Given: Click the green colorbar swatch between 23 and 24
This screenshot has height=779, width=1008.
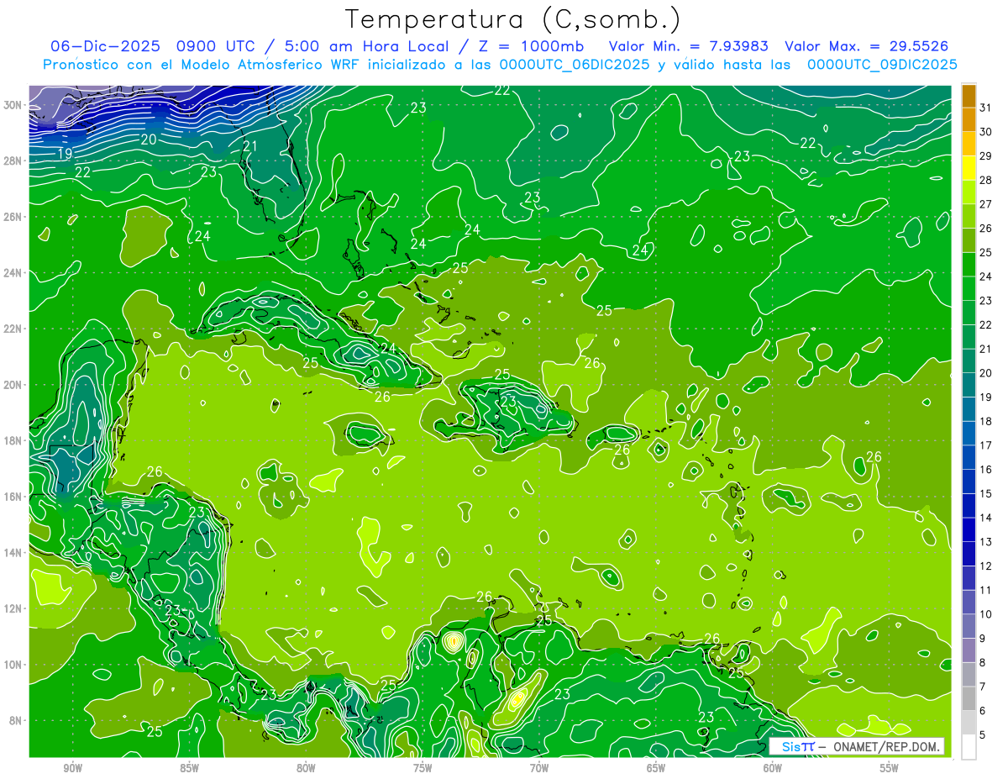Looking at the screenshot, I should pos(969,289).
